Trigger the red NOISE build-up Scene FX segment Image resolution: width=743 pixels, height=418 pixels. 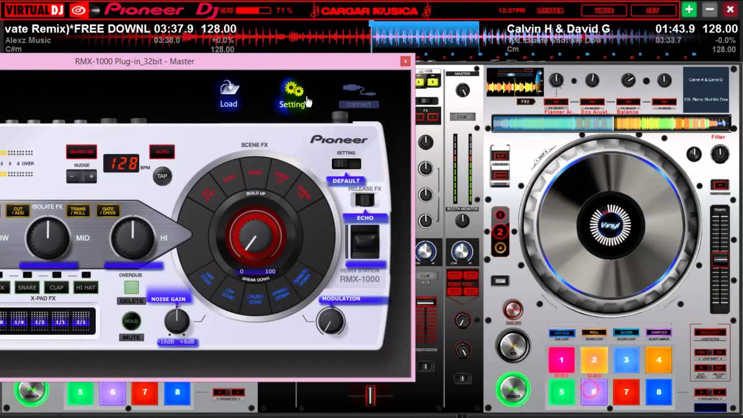(255, 172)
